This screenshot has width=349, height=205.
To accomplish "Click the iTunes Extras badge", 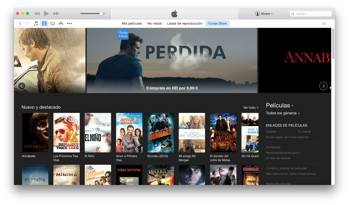I will click(x=123, y=34).
